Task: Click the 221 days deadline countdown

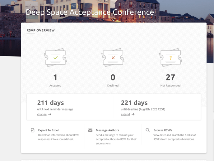Action: pos(134,103)
